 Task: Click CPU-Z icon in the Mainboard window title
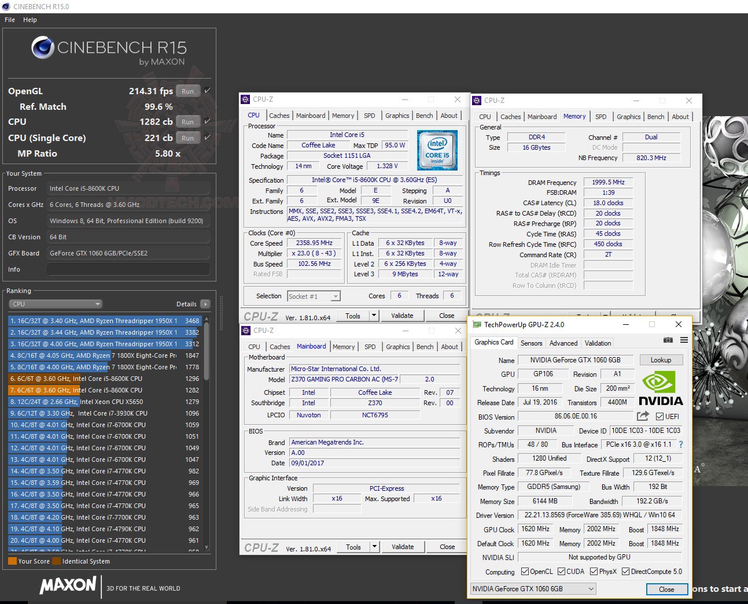[x=246, y=331]
